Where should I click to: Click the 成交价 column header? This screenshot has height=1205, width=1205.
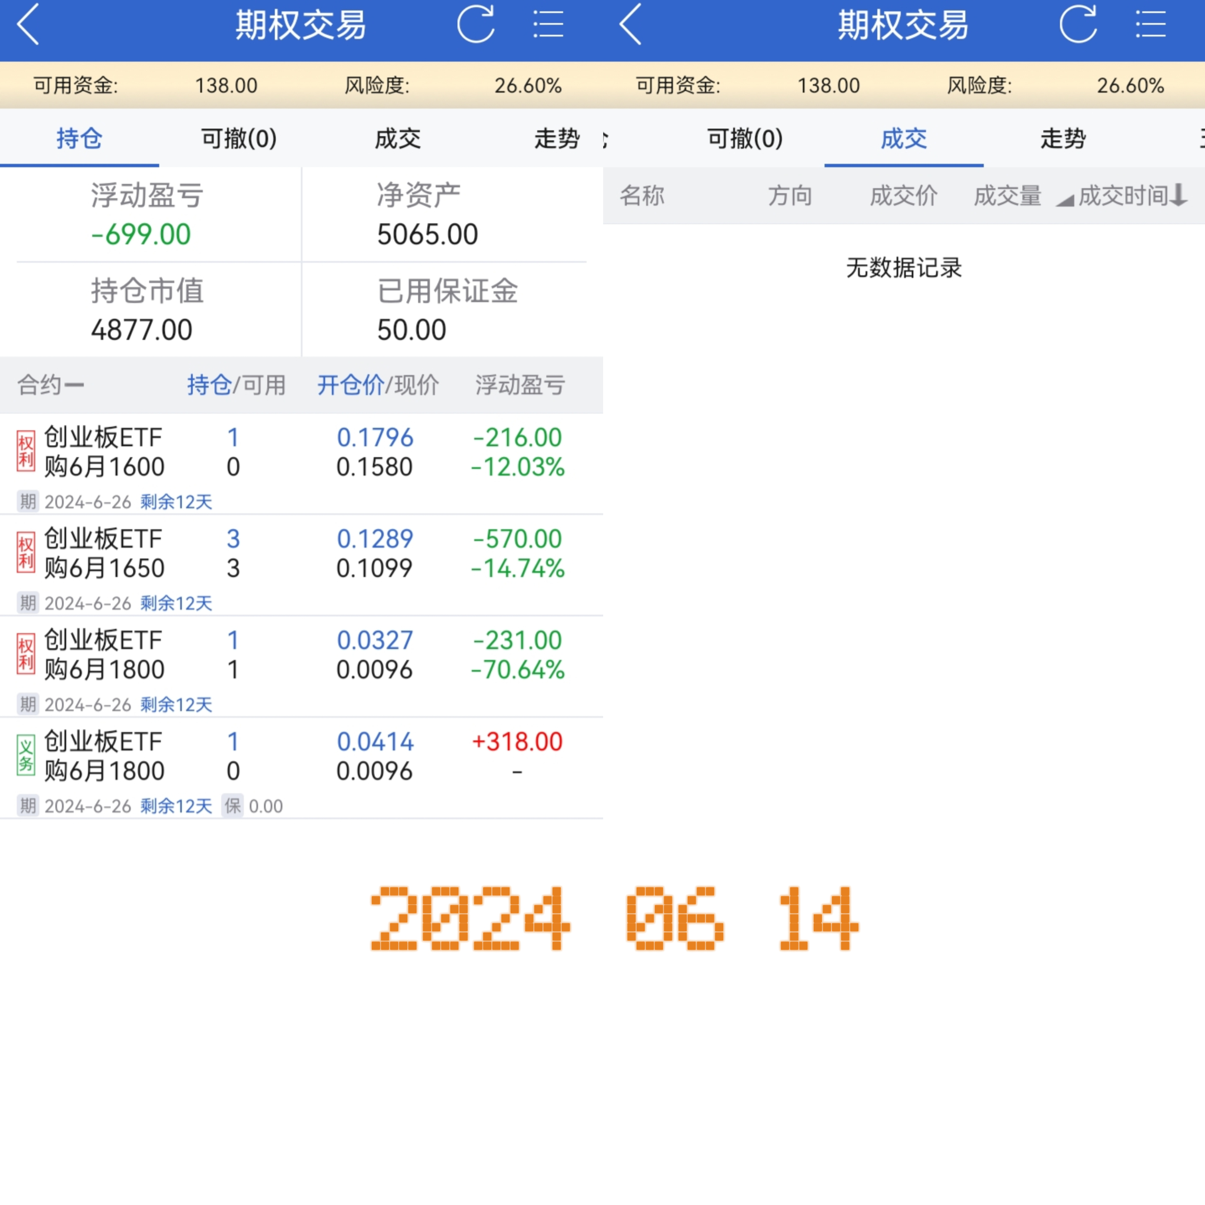pyautogui.click(x=903, y=196)
